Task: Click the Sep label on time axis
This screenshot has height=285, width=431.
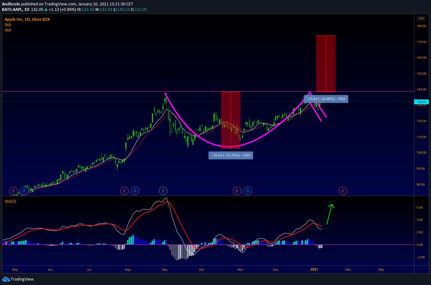Action: tap(165, 269)
